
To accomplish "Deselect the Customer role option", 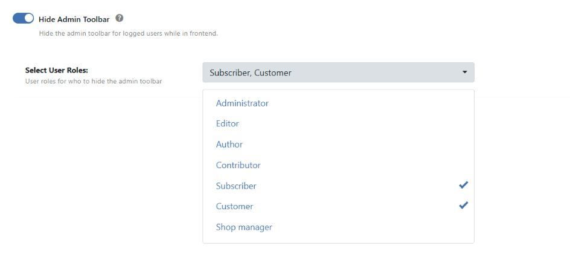I will tap(234, 206).
